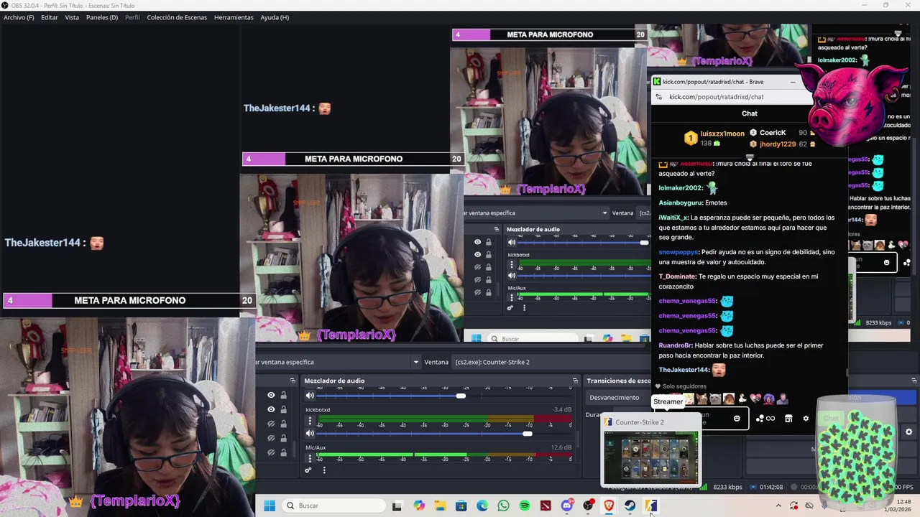Open kickbotxd three-dot options in the large mixer
Viewport: 920px width, 517px height.
pyautogui.click(x=310, y=421)
